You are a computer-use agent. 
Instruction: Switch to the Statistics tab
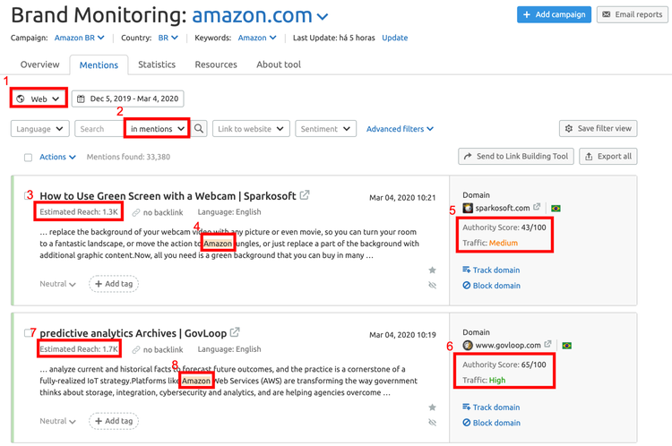157,64
